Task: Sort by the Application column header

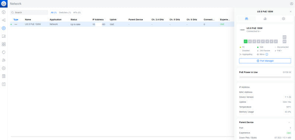Action: click(x=56, y=20)
